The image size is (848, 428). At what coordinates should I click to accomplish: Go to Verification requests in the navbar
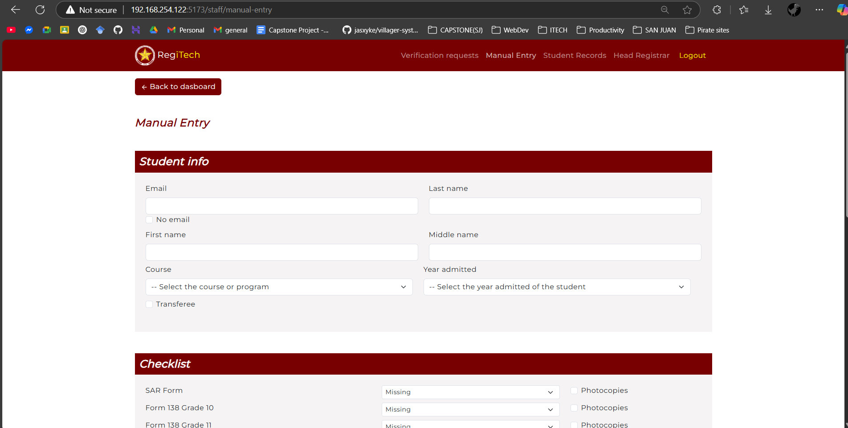439,55
